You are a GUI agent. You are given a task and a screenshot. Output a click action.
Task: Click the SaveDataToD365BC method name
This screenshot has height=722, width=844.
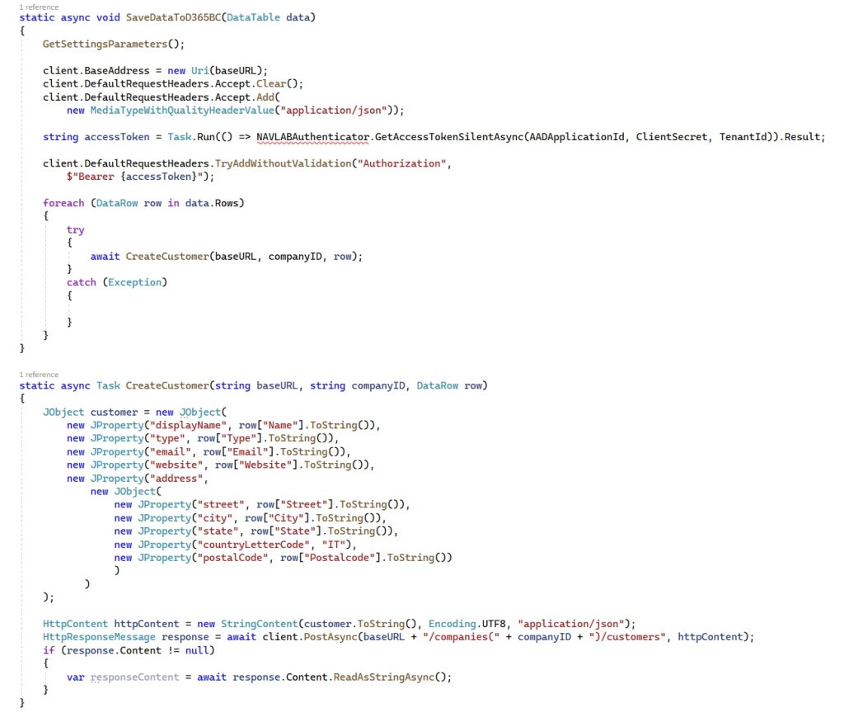click(173, 17)
